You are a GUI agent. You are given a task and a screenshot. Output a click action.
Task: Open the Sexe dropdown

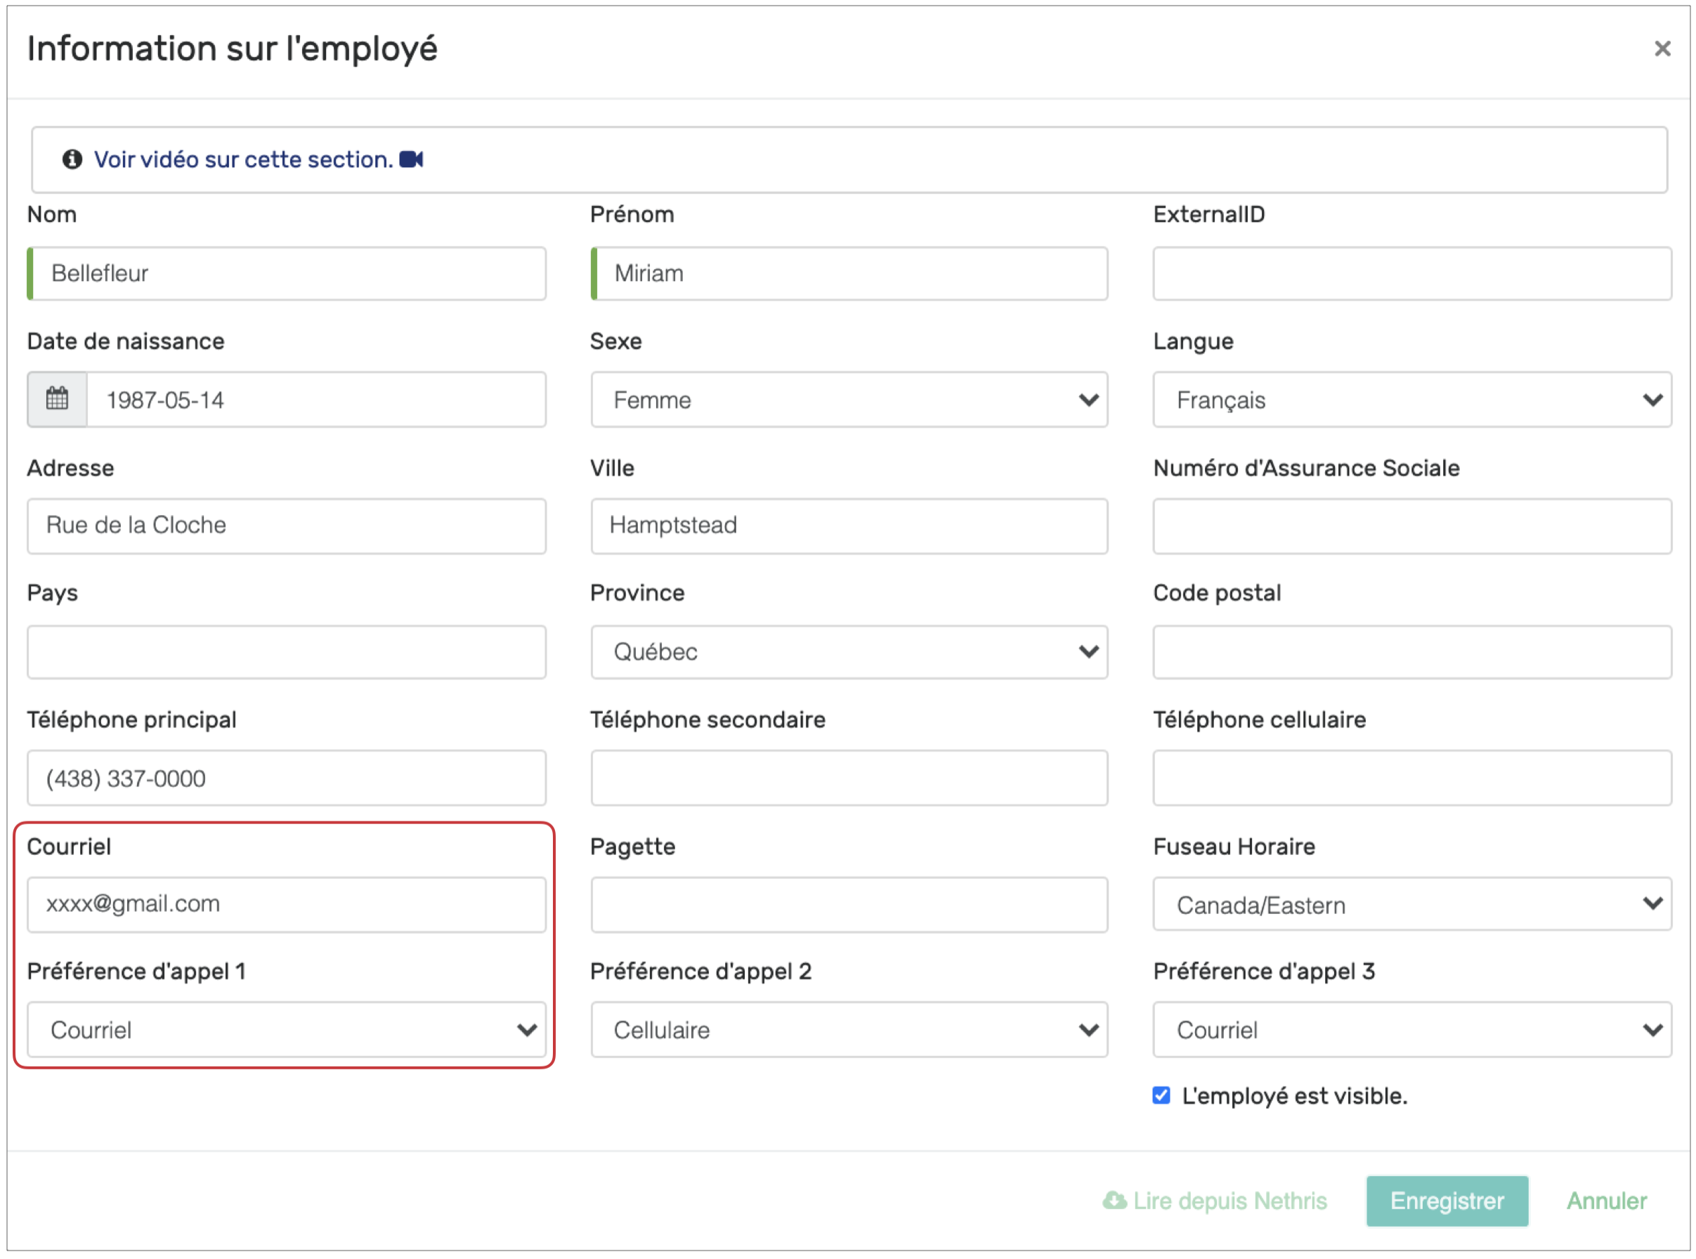pos(849,399)
